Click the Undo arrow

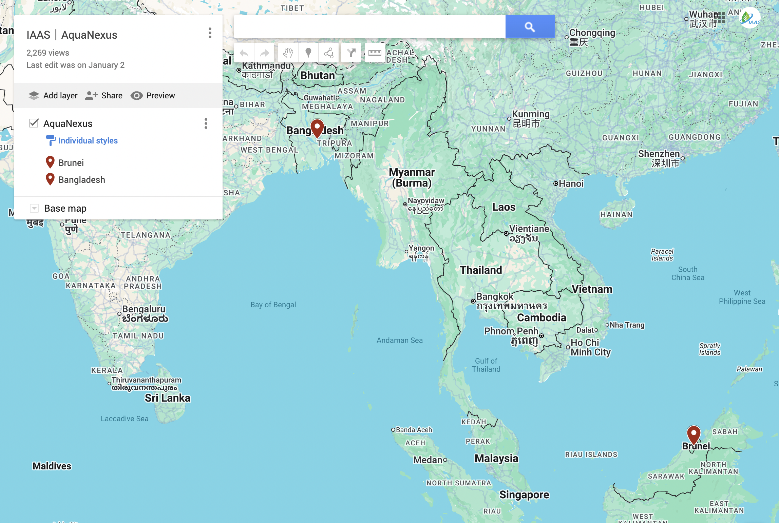(x=244, y=53)
